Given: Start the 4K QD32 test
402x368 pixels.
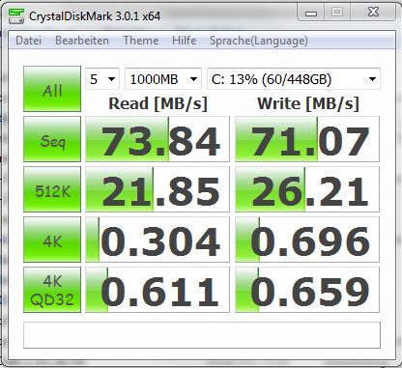Looking at the screenshot, I should pyautogui.click(x=52, y=290).
